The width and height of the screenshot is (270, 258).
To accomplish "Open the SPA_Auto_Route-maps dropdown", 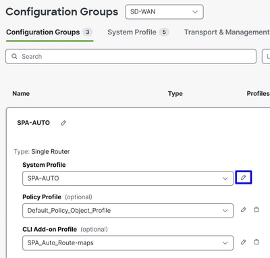I will (x=128, y=243).
